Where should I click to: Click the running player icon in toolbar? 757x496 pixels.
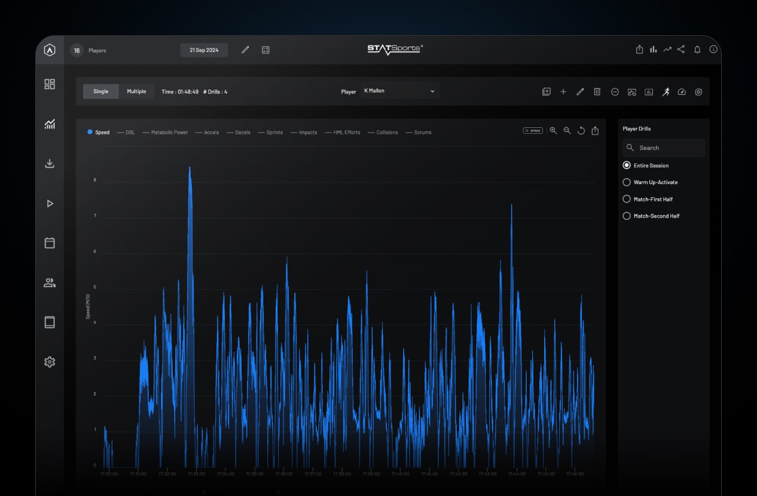point(666,91)
